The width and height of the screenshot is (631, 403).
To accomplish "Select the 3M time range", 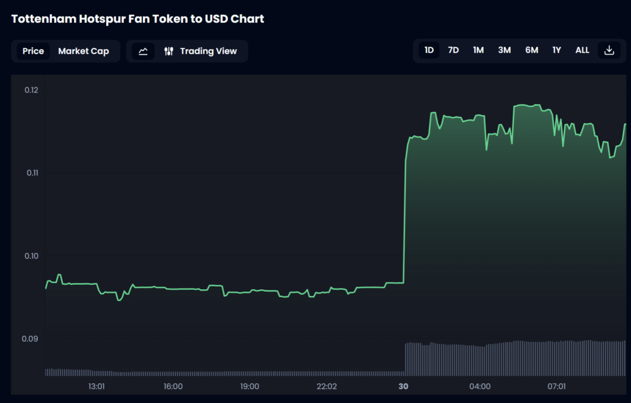I will (504, 50).
